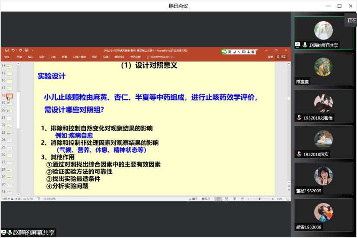This screenshot has width=357, height=238.
Task: Select slide 16 thumbnail
Action: click(x=9, y=81)
